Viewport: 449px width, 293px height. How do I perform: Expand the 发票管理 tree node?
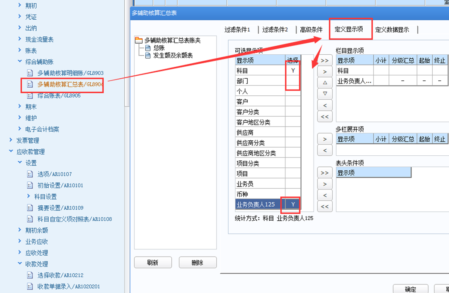point(11,140)
